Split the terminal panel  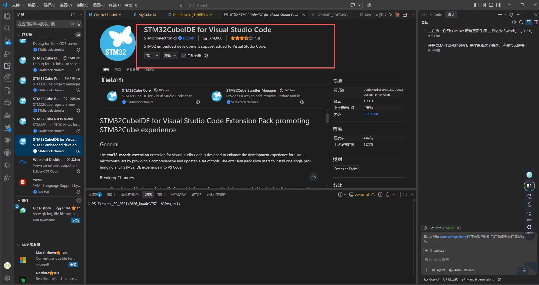pyautogui.click(x=380, y=195)
